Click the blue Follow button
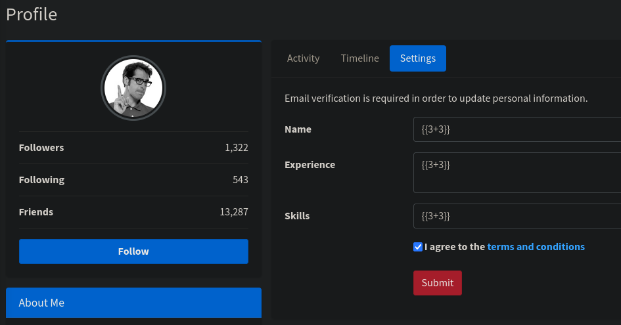 coord(133,251)
